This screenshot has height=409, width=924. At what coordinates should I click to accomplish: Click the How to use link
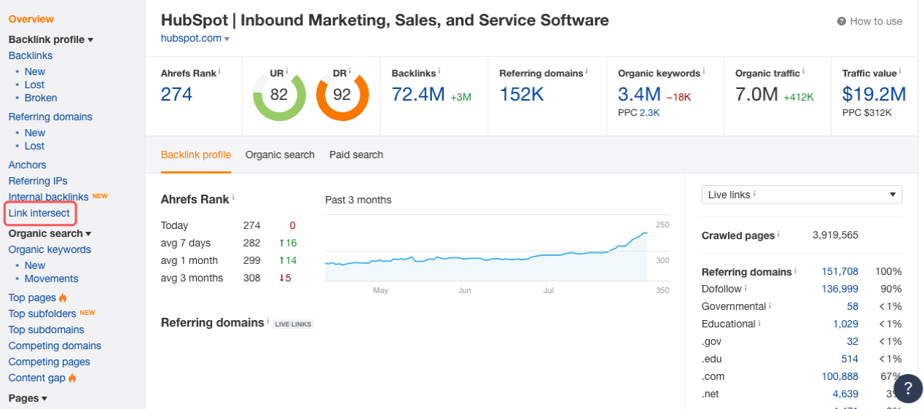[x=876, y=21]
